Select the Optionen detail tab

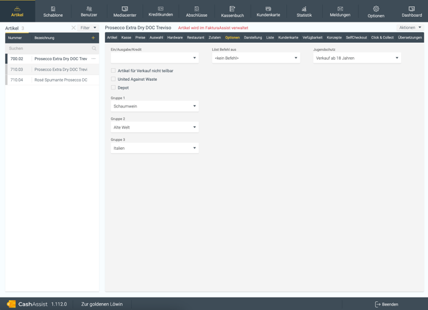[x=232, y=38]
